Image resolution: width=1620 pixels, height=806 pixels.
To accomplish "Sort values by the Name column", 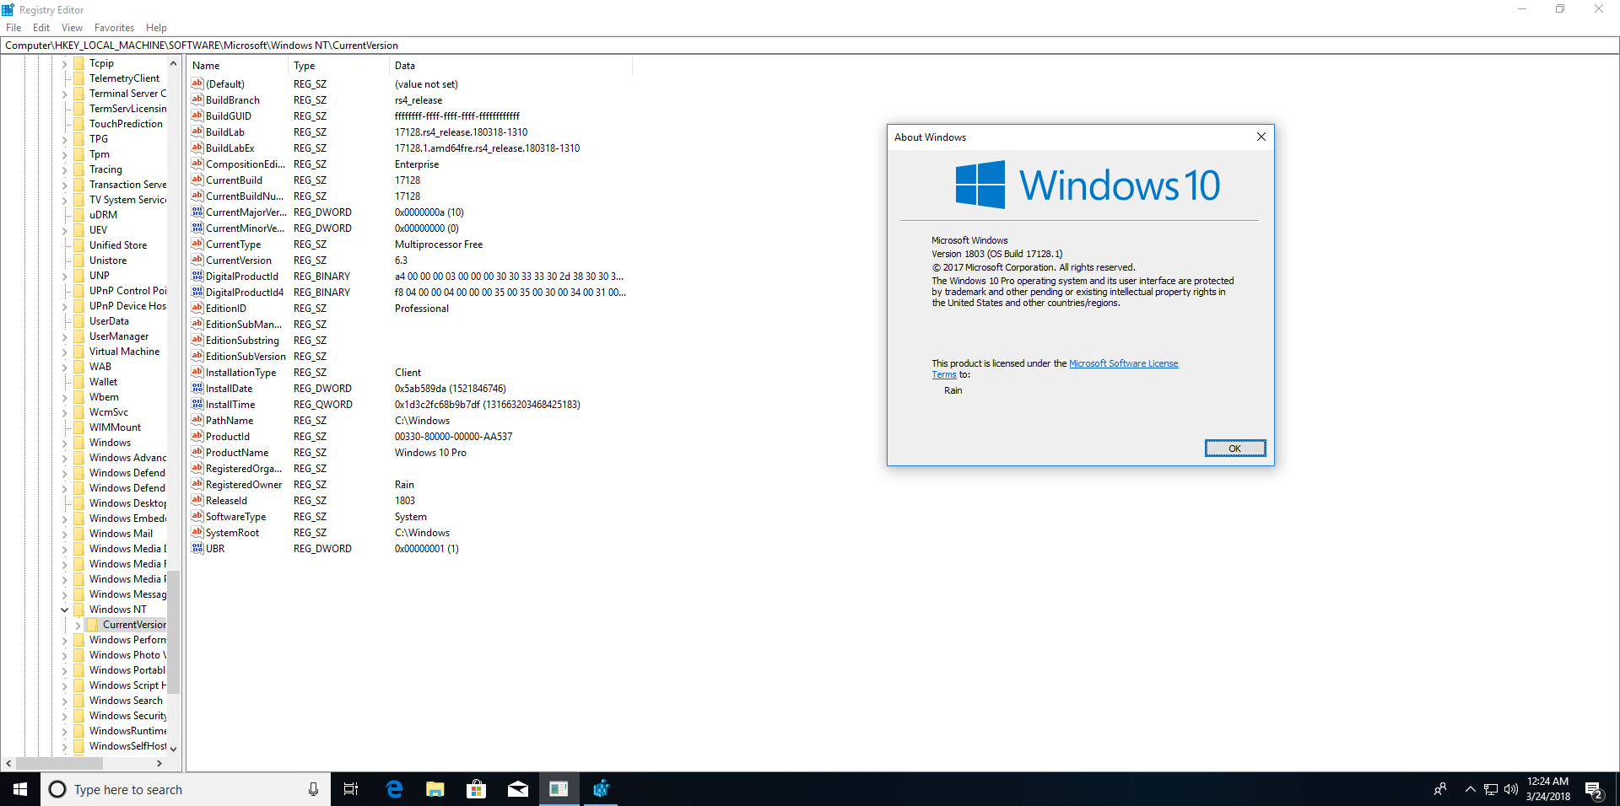I will click(x=238, y=66).
